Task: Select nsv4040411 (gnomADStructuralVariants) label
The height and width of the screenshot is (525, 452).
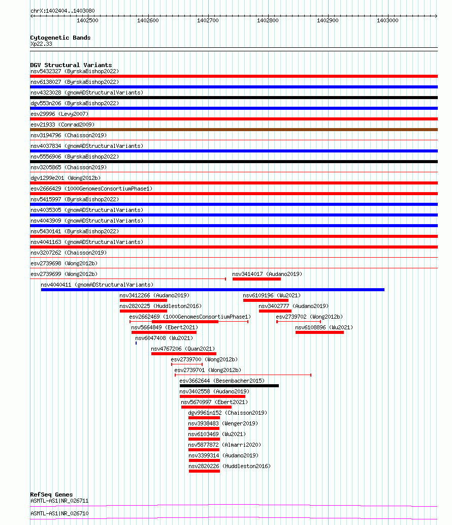Action: [x=97, y=285]
